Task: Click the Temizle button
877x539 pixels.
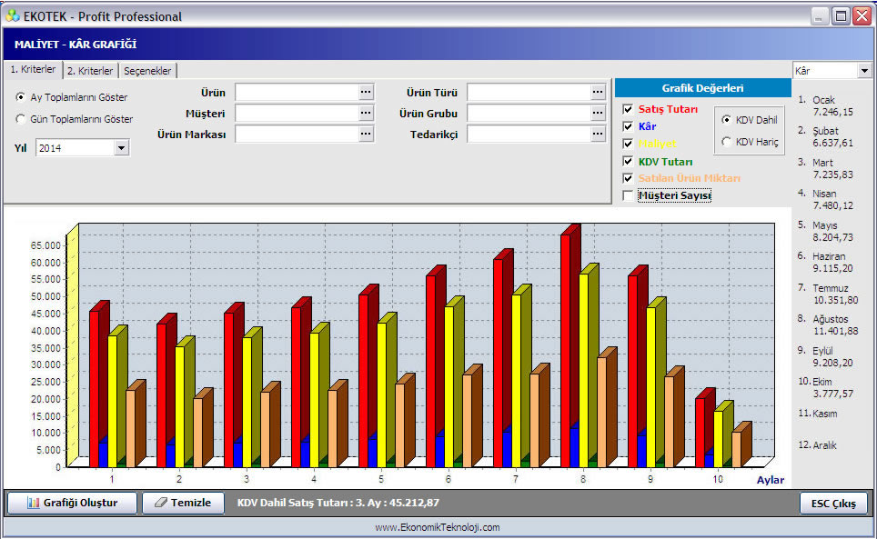Action: 184,503
